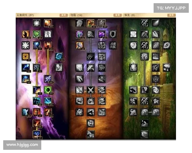Select the winged creature talent in Restoration
The image size is (192, 153).
click(156, 68)
